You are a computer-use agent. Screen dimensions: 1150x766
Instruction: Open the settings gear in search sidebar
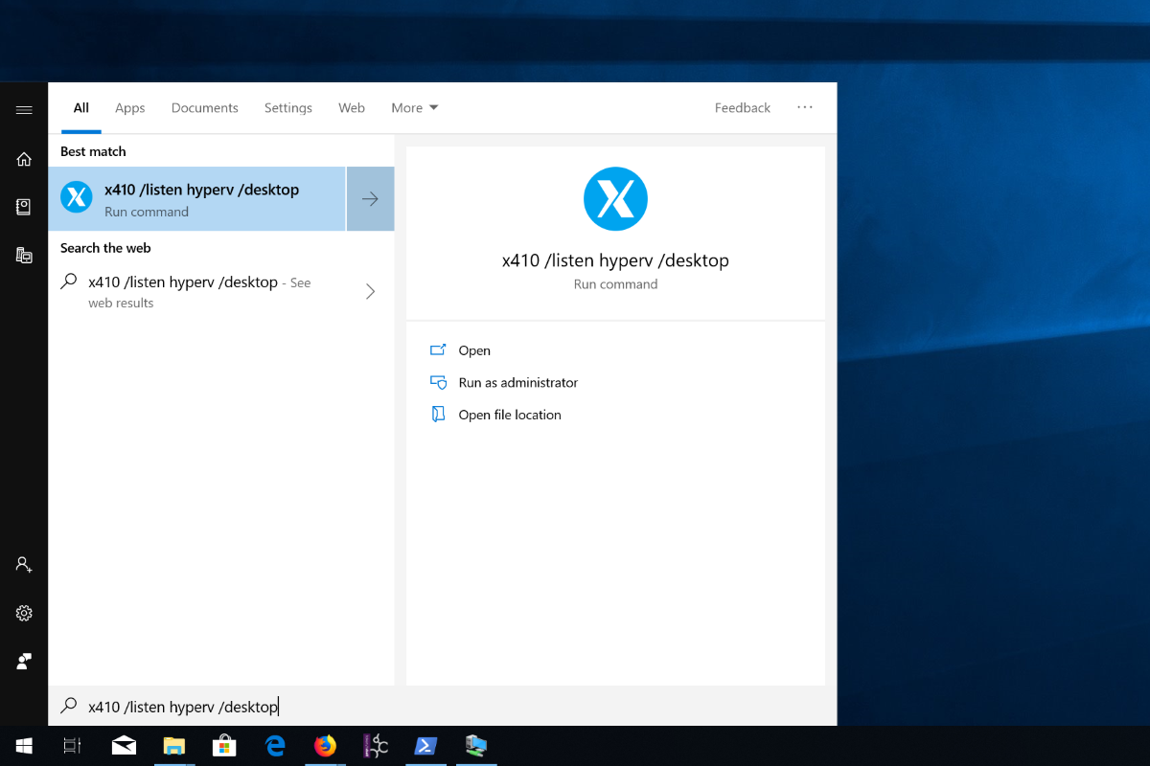point(24,613)
